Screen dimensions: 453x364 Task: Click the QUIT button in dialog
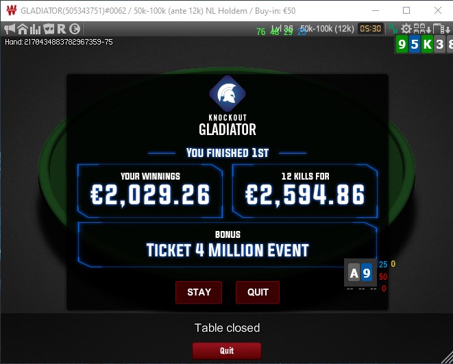258,292
